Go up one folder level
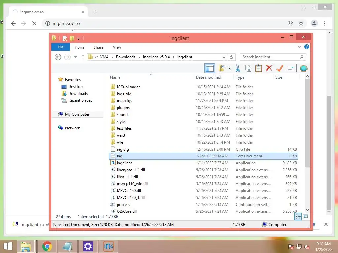The height and width of the screenshot is (253, 338). pos(83,57)
